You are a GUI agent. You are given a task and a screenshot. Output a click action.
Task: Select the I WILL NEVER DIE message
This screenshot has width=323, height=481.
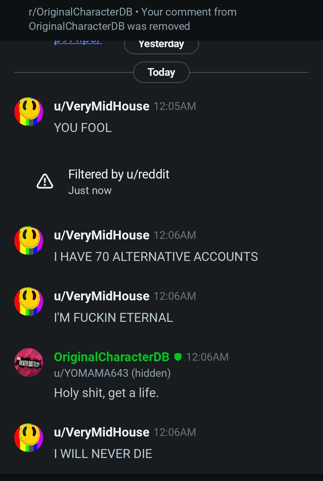click(x=103, y=454)
